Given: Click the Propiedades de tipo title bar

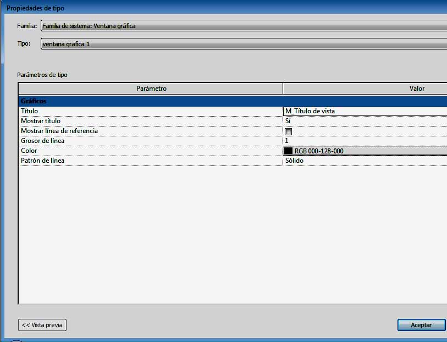Looking at the screenshot, I should tap(220, 8).
